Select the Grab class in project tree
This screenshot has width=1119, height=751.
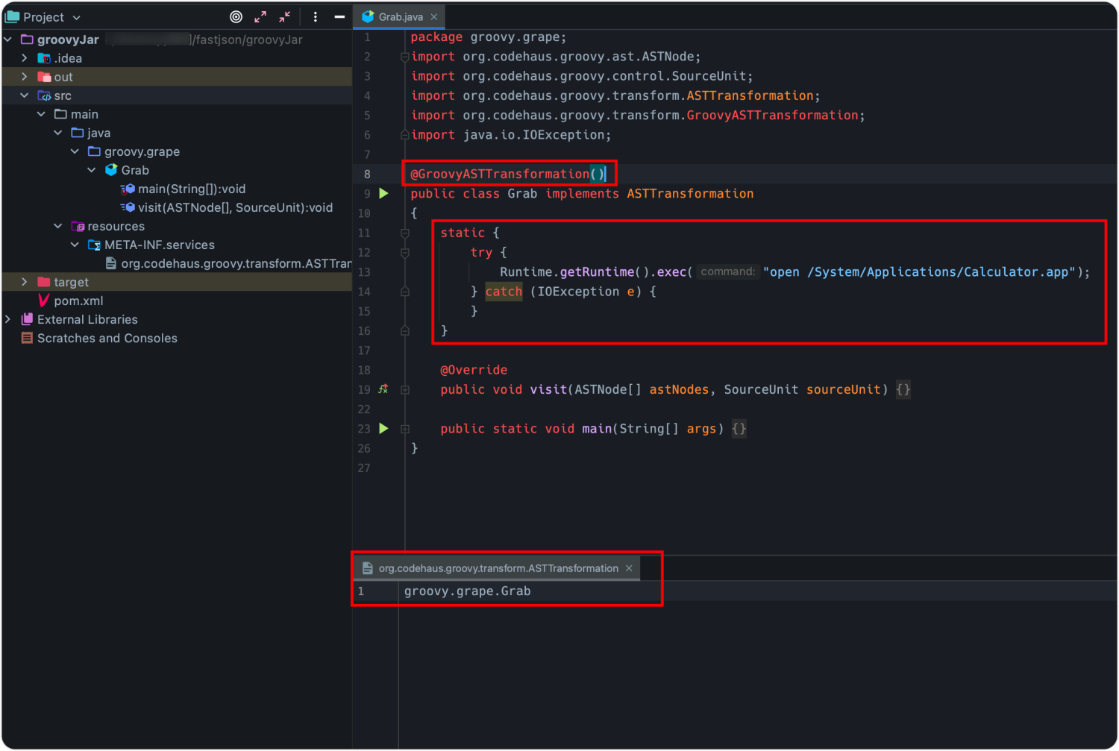(x=135, y=170)
